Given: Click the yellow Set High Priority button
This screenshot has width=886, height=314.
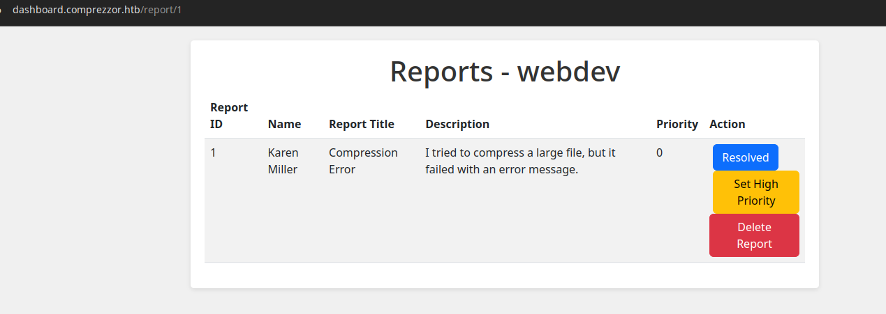Looking at the screenshot, I should pos(755,192).
